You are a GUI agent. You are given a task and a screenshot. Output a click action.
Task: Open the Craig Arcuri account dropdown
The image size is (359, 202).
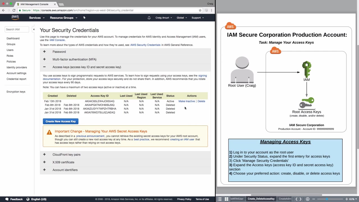click(164, 18)
